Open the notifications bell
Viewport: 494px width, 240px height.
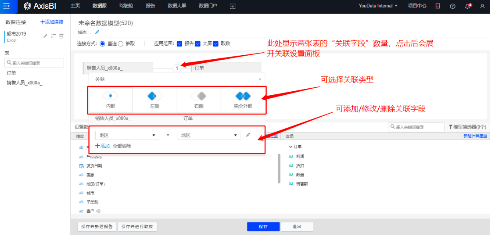tap(468, 6)
